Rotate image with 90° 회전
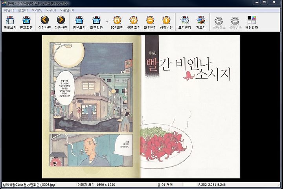This screenshot has height=189, width=283. coord(117,22)
